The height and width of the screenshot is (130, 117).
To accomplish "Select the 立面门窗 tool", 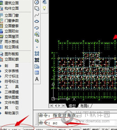I will pyautogui.click(x=10, y=15).
